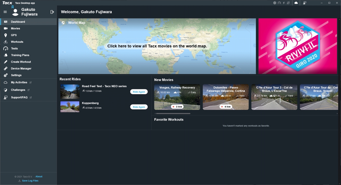Click the speed sensor status icon in title bar

tap(279, 3)
